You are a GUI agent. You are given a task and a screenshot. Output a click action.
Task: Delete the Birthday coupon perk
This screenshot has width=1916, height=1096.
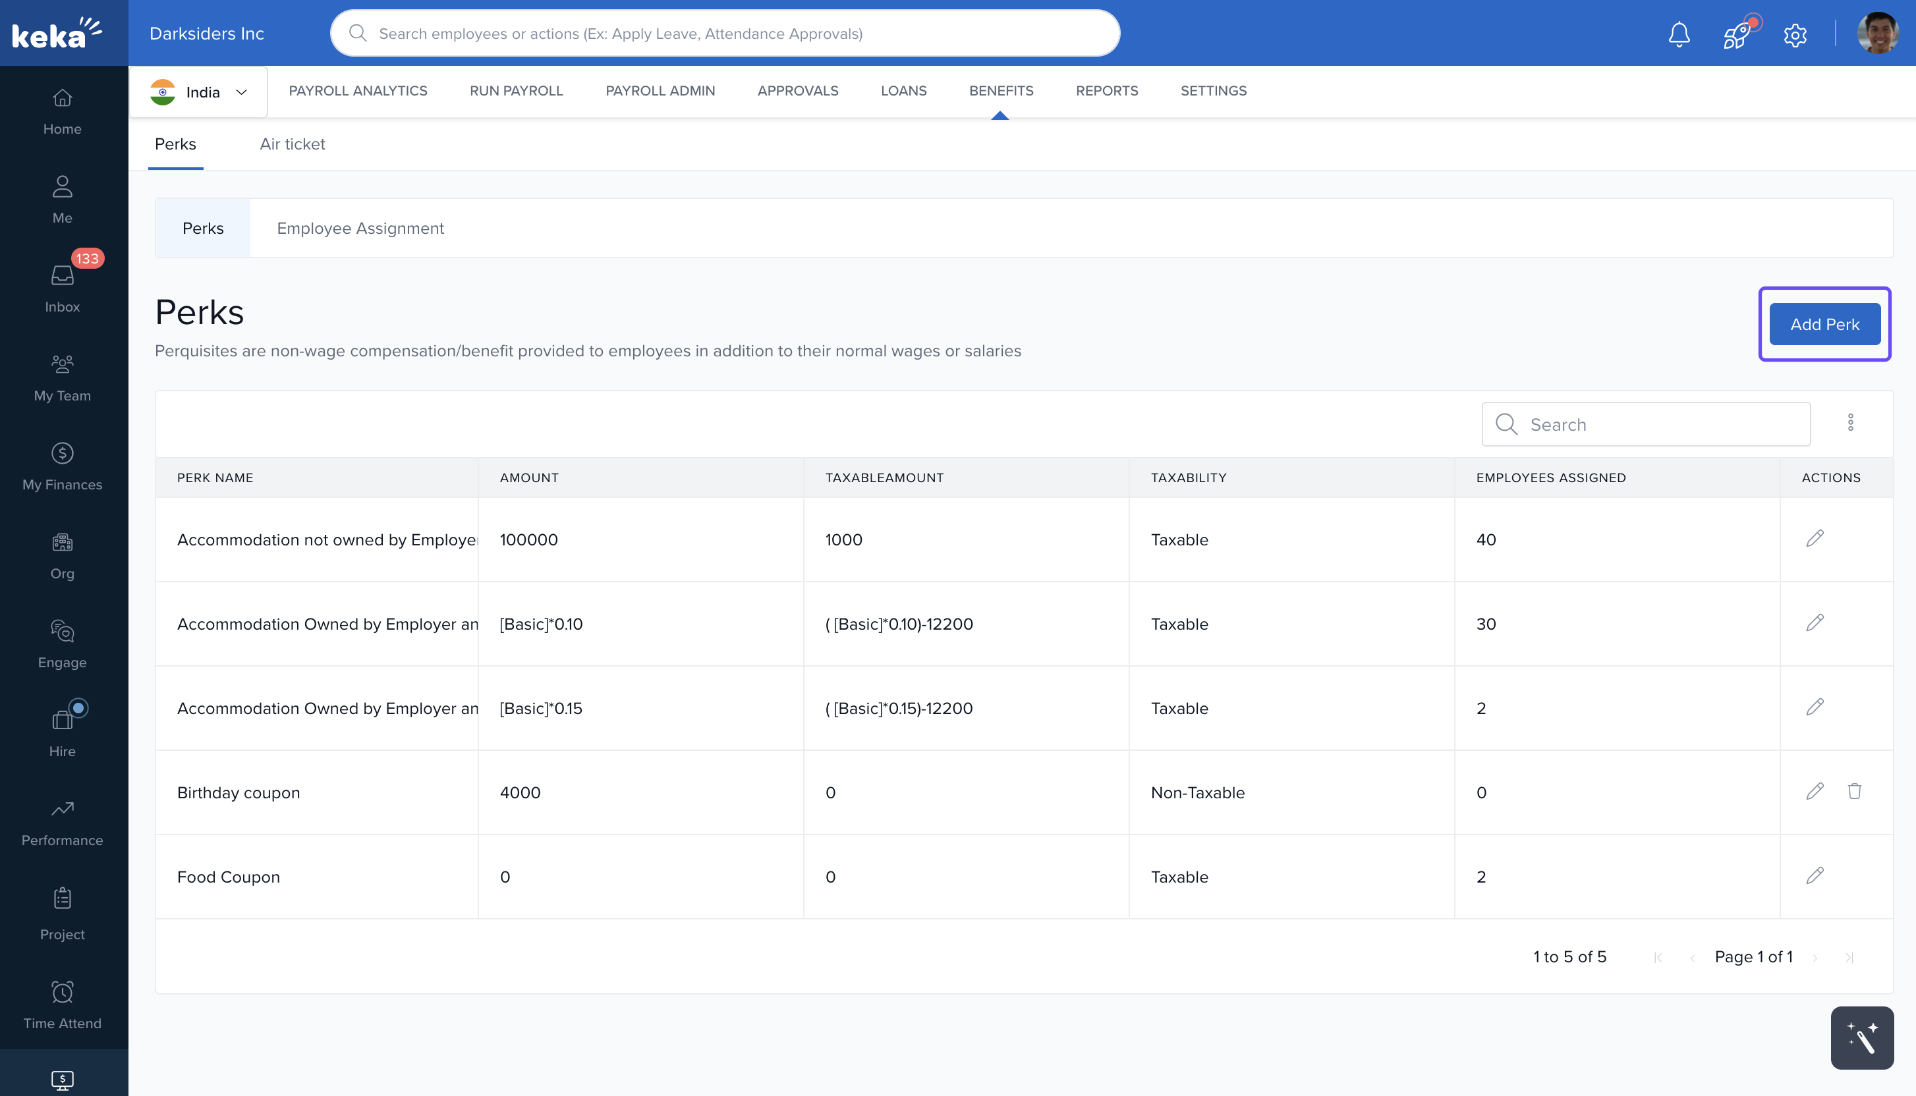coord(1854,791)
